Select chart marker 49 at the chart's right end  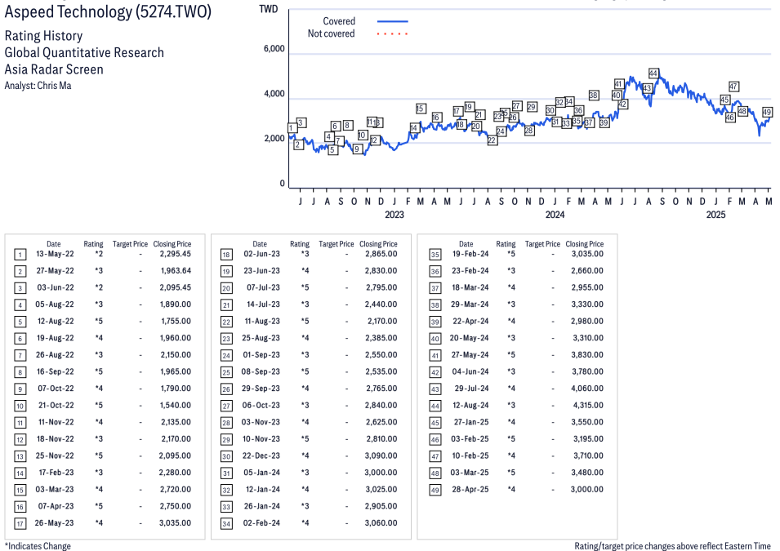tap(767, 113)
